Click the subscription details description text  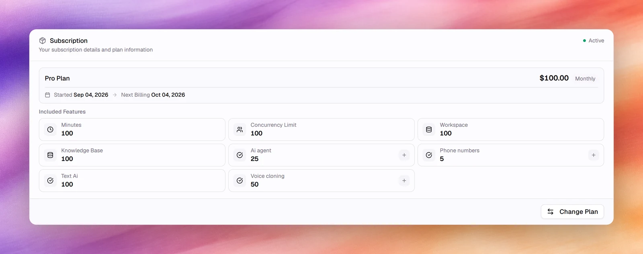[96, 50]
